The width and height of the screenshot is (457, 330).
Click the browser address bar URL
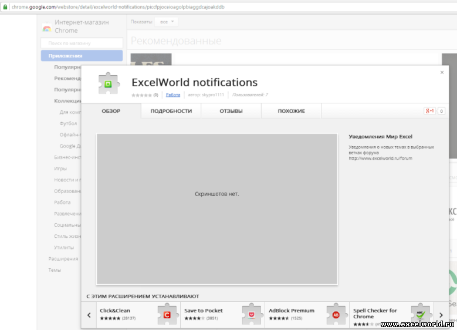pyautogui.click(x=118, y=6)
